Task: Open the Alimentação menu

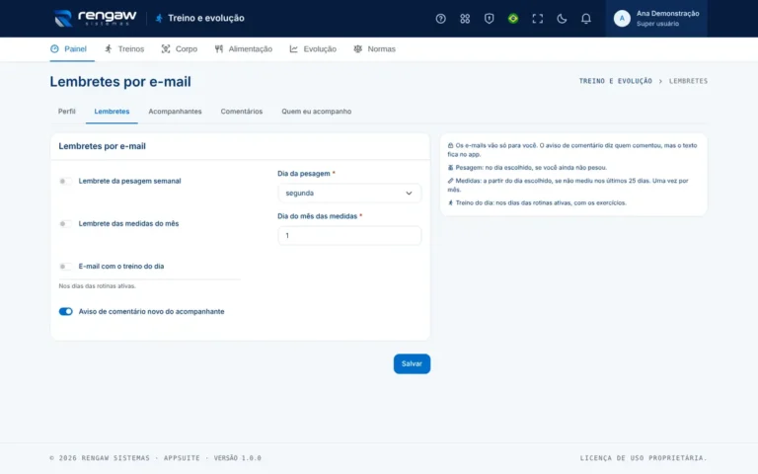Action: coord(244,48)
